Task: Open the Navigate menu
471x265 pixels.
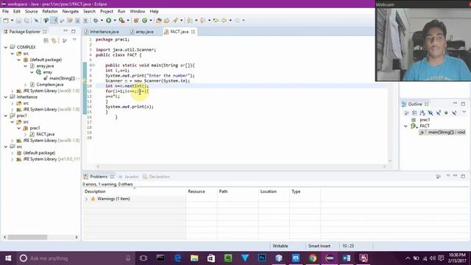Action: [71, 12]
